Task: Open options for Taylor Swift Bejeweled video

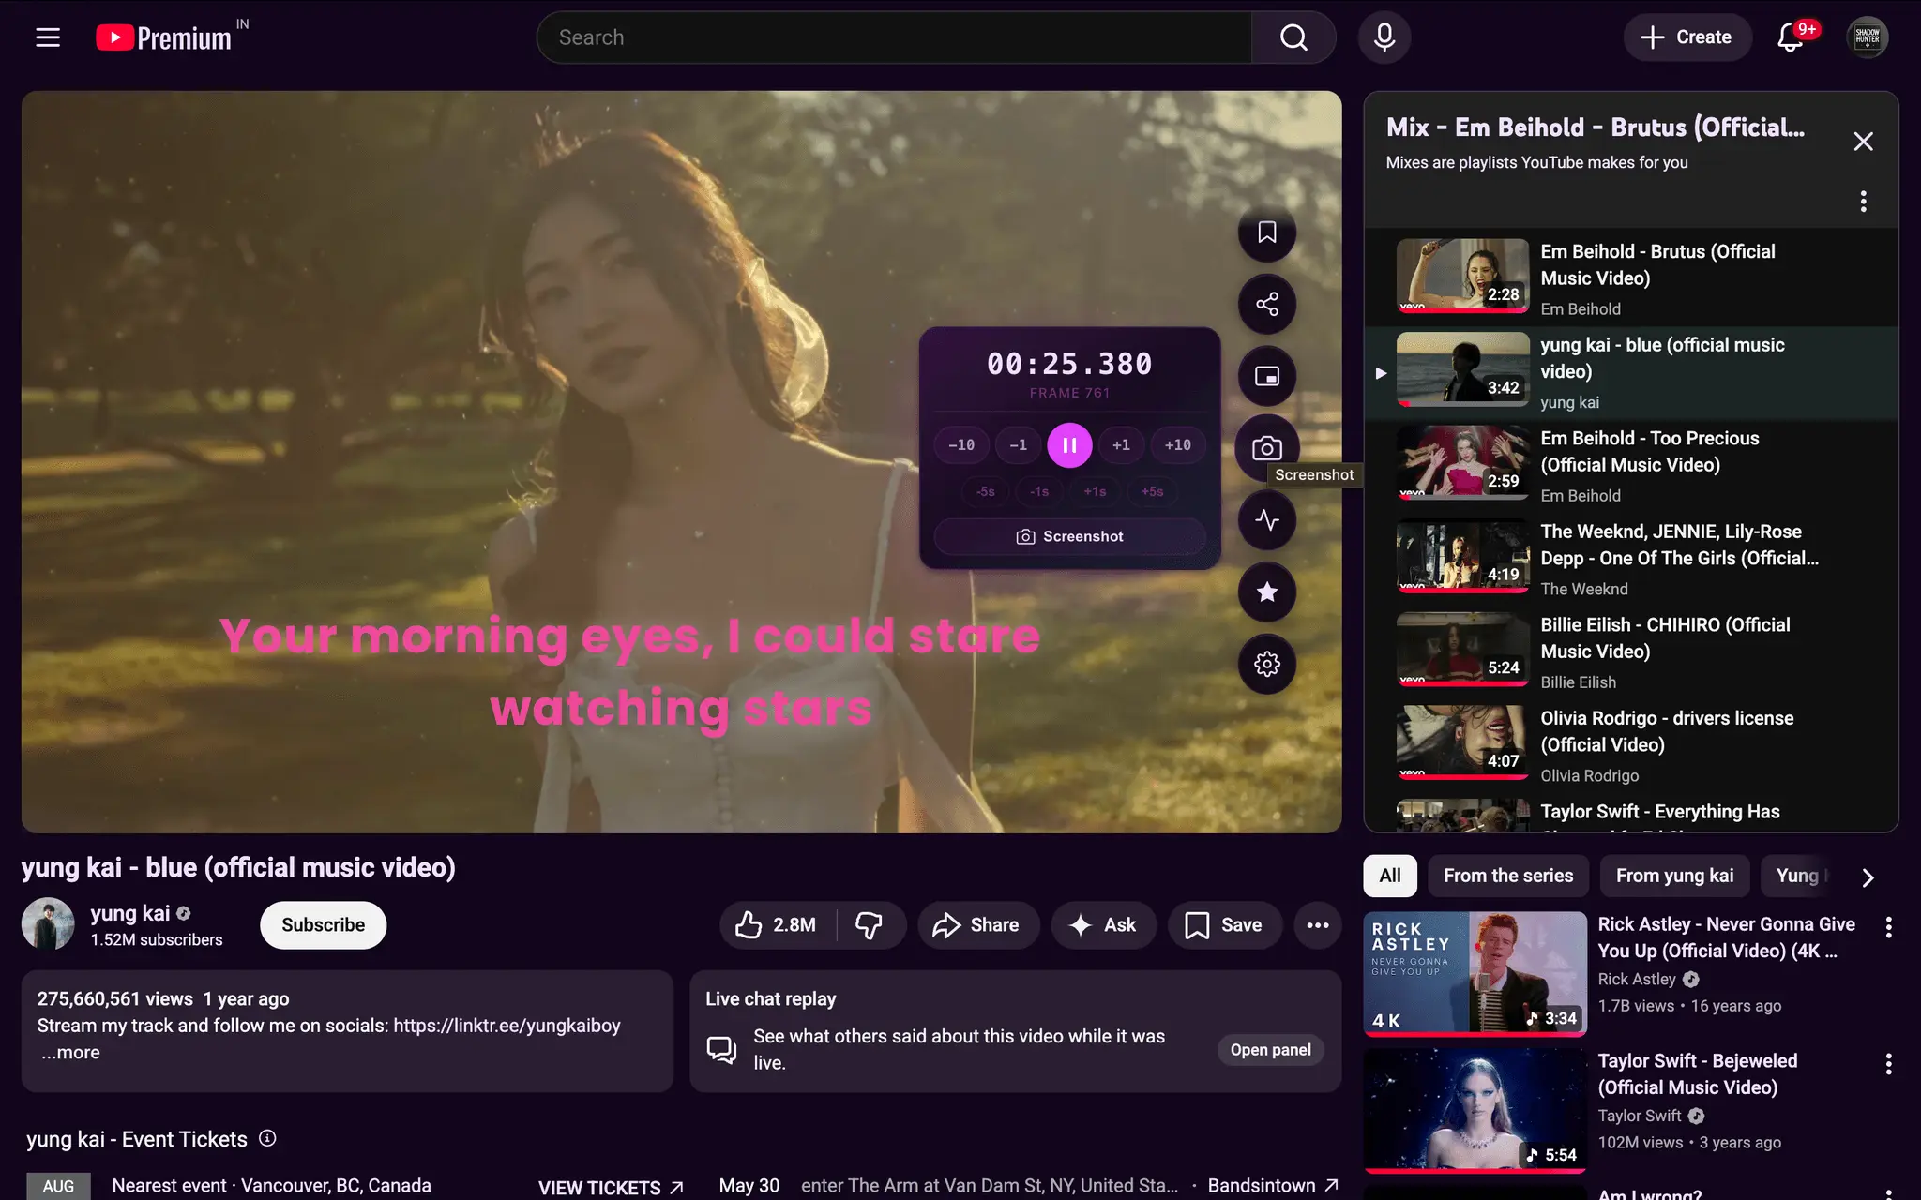Action: point(1888,1064)
